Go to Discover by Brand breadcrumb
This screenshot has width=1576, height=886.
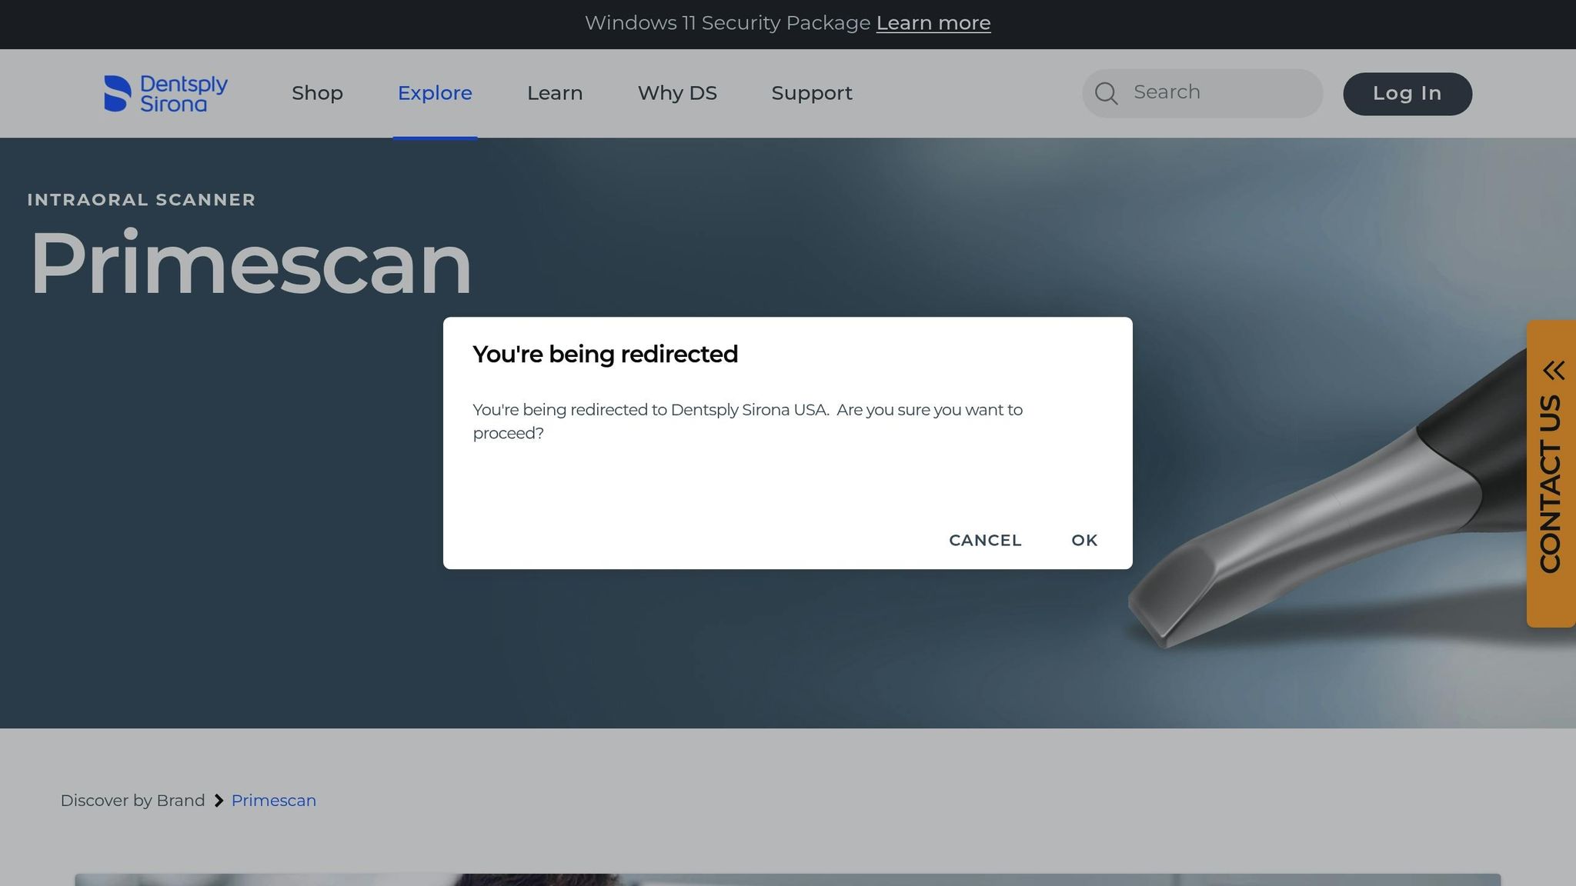pyautogui.click(x=132, y=801)
